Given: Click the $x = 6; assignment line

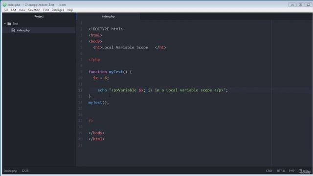Looking at the screenshot, I should pos(101,78).
